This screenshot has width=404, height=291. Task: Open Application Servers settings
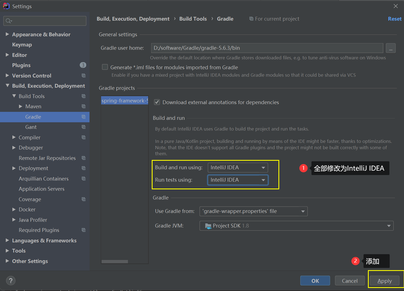point(42,189)
